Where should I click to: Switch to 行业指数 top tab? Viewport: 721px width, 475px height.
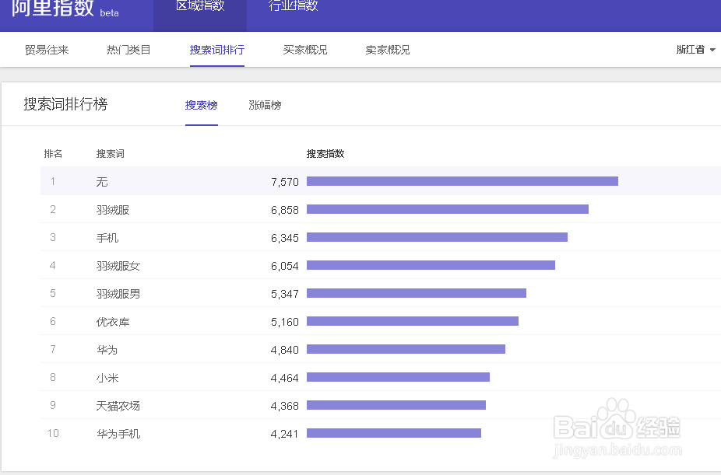click(294, 6)
